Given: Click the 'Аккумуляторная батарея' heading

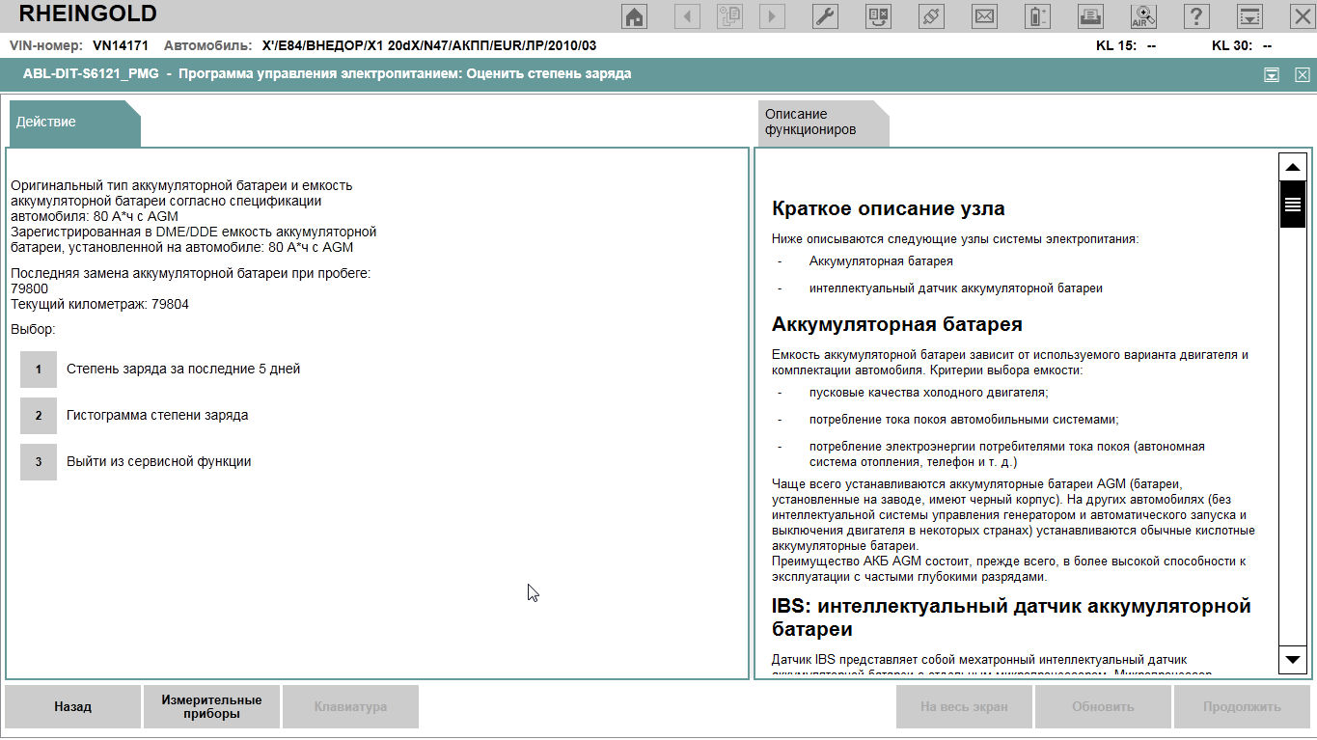Looking at the screenshot, I should [x=897, y=324].
